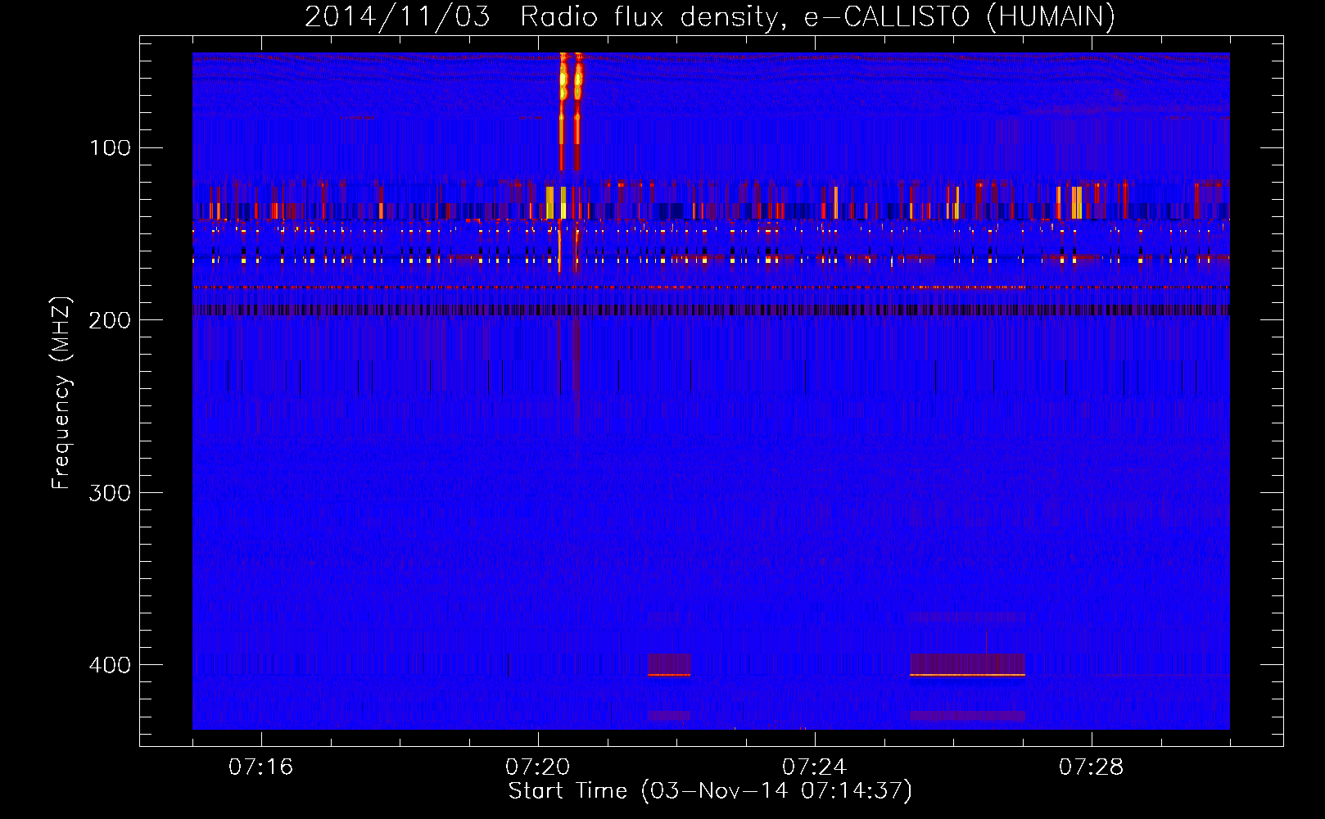
Task: Click the 07:28 time axis label
Action: [1092, 767]
